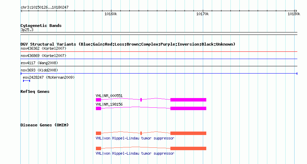Open VHL tumor suppressor link under three-exon model

135,138
